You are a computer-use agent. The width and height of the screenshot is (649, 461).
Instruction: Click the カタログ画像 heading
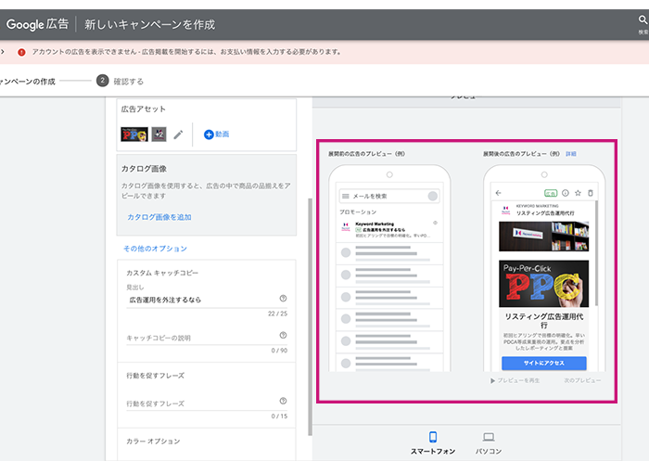(x=144, y=169)
